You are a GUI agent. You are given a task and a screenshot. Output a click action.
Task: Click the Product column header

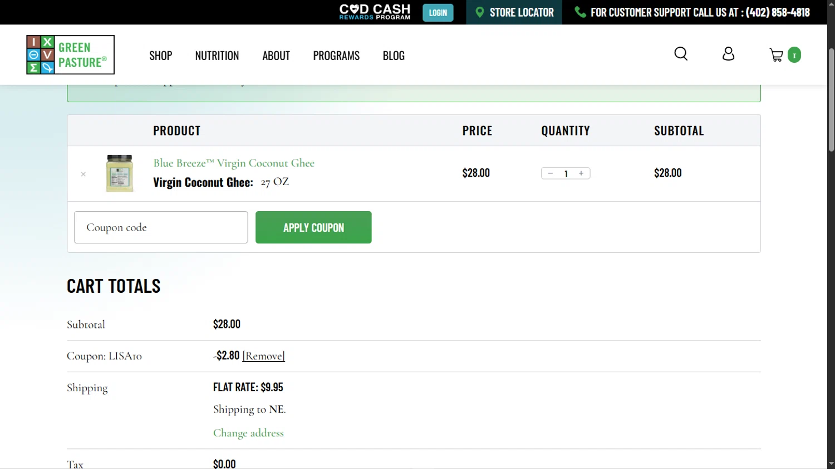176,131
